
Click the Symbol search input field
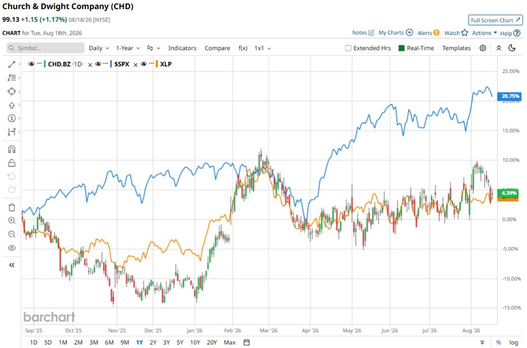45,48
